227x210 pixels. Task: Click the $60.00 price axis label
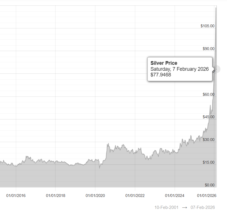point(209,94)
